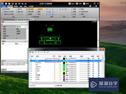
Task: Undo the last action with arrow icon
Action: [22, 4]
